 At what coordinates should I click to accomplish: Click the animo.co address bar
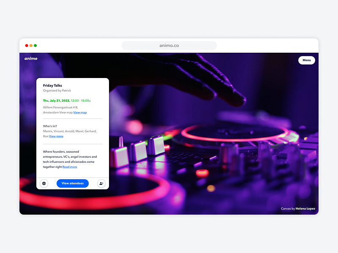[169, 46]
